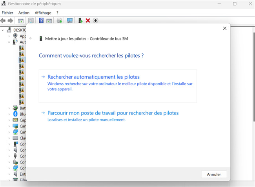Click the blue Help question mark icon
This screenshot has width=255, height=187.
[41, 20]
